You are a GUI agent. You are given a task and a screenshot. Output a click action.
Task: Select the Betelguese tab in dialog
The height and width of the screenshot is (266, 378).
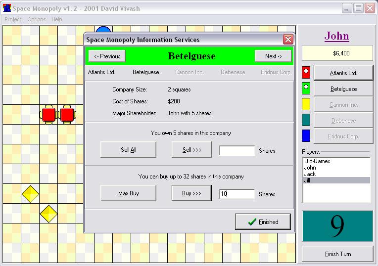coord(145,72)
